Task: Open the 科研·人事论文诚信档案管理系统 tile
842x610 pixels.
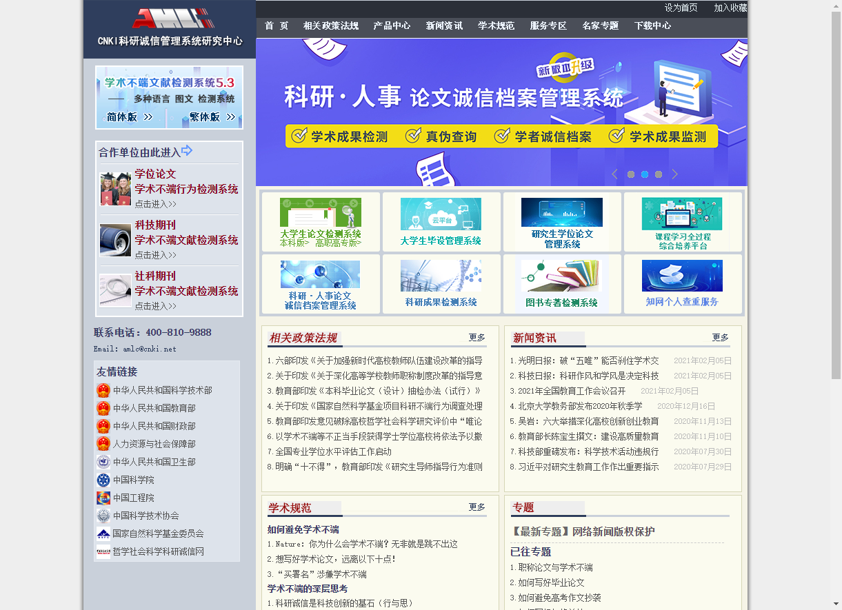Action: [x=321, y=284]
